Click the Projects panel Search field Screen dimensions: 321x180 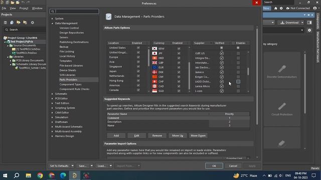25,29
